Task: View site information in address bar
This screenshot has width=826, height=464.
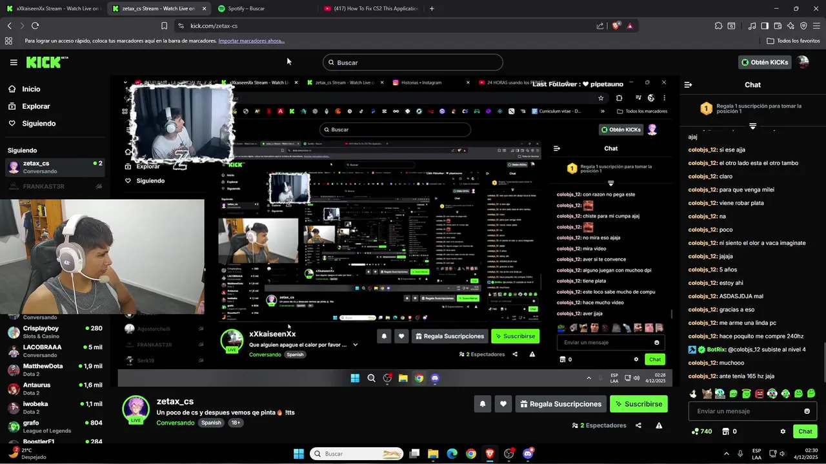Action: tap(181, 26)
